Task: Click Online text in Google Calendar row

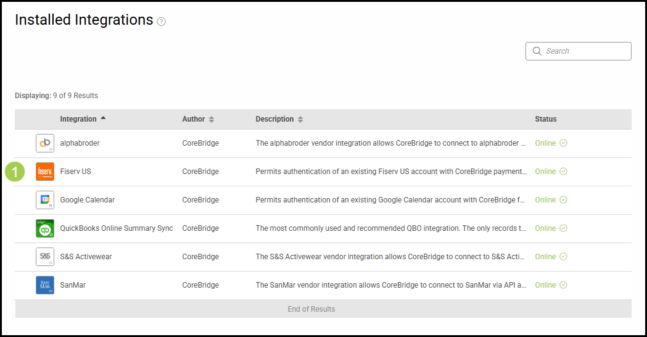Action: point(545,200)
